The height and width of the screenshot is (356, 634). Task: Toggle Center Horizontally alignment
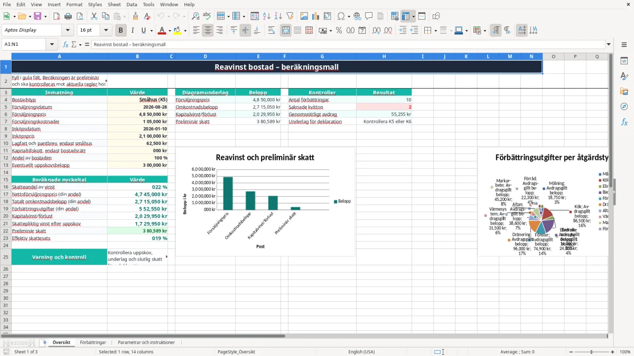tap(208, 31)
